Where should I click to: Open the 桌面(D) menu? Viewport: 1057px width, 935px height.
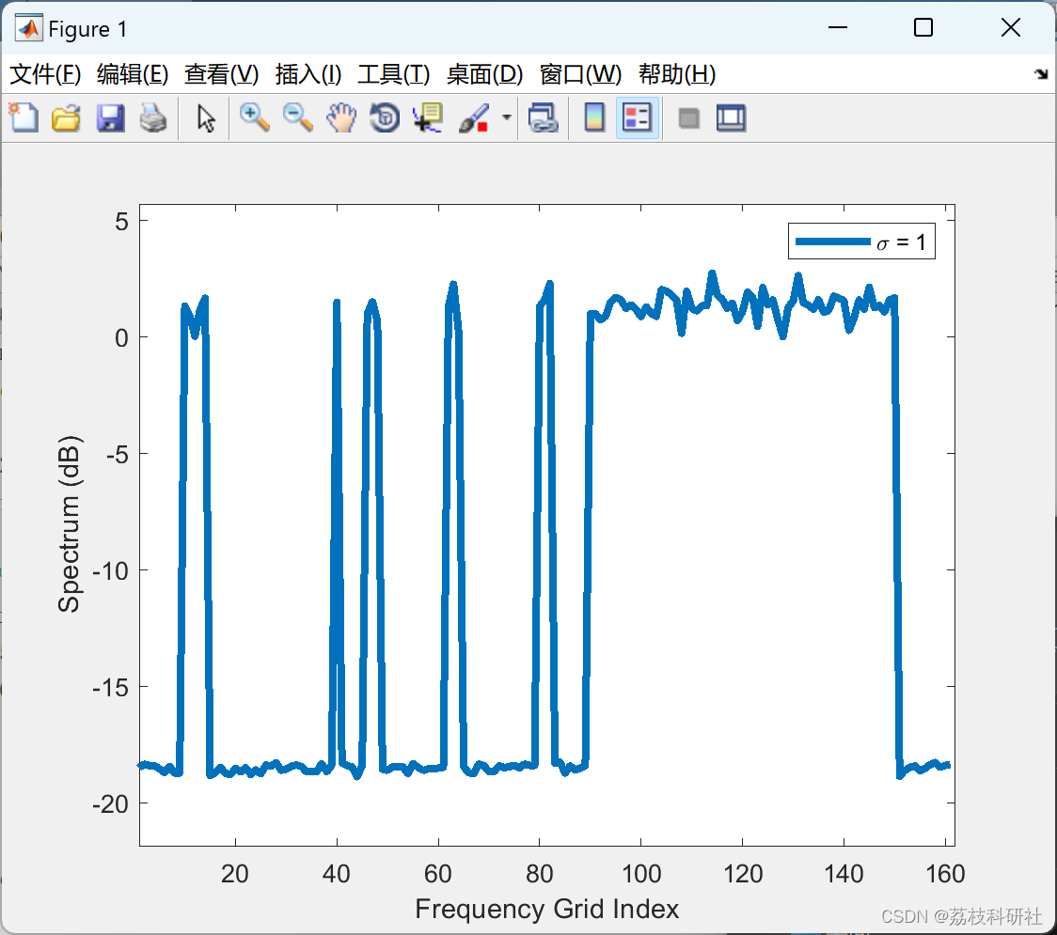click(484, 74)
